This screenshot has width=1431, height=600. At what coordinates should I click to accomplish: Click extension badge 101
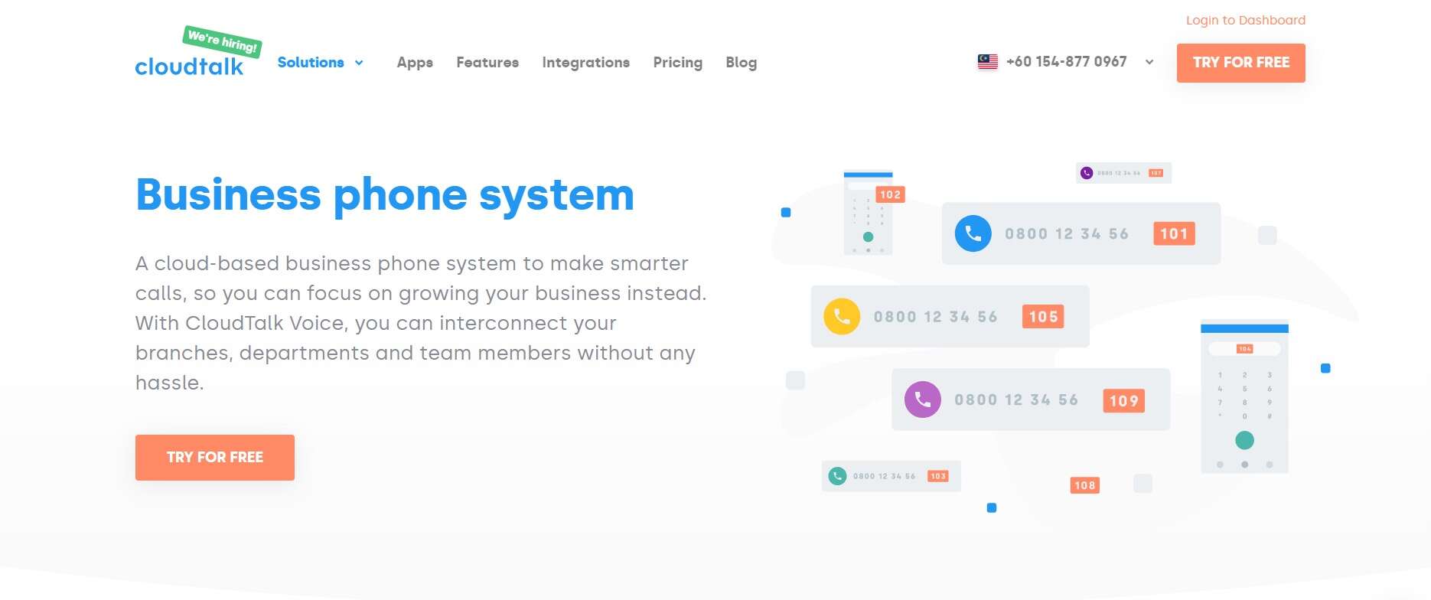coord(1174,233)
